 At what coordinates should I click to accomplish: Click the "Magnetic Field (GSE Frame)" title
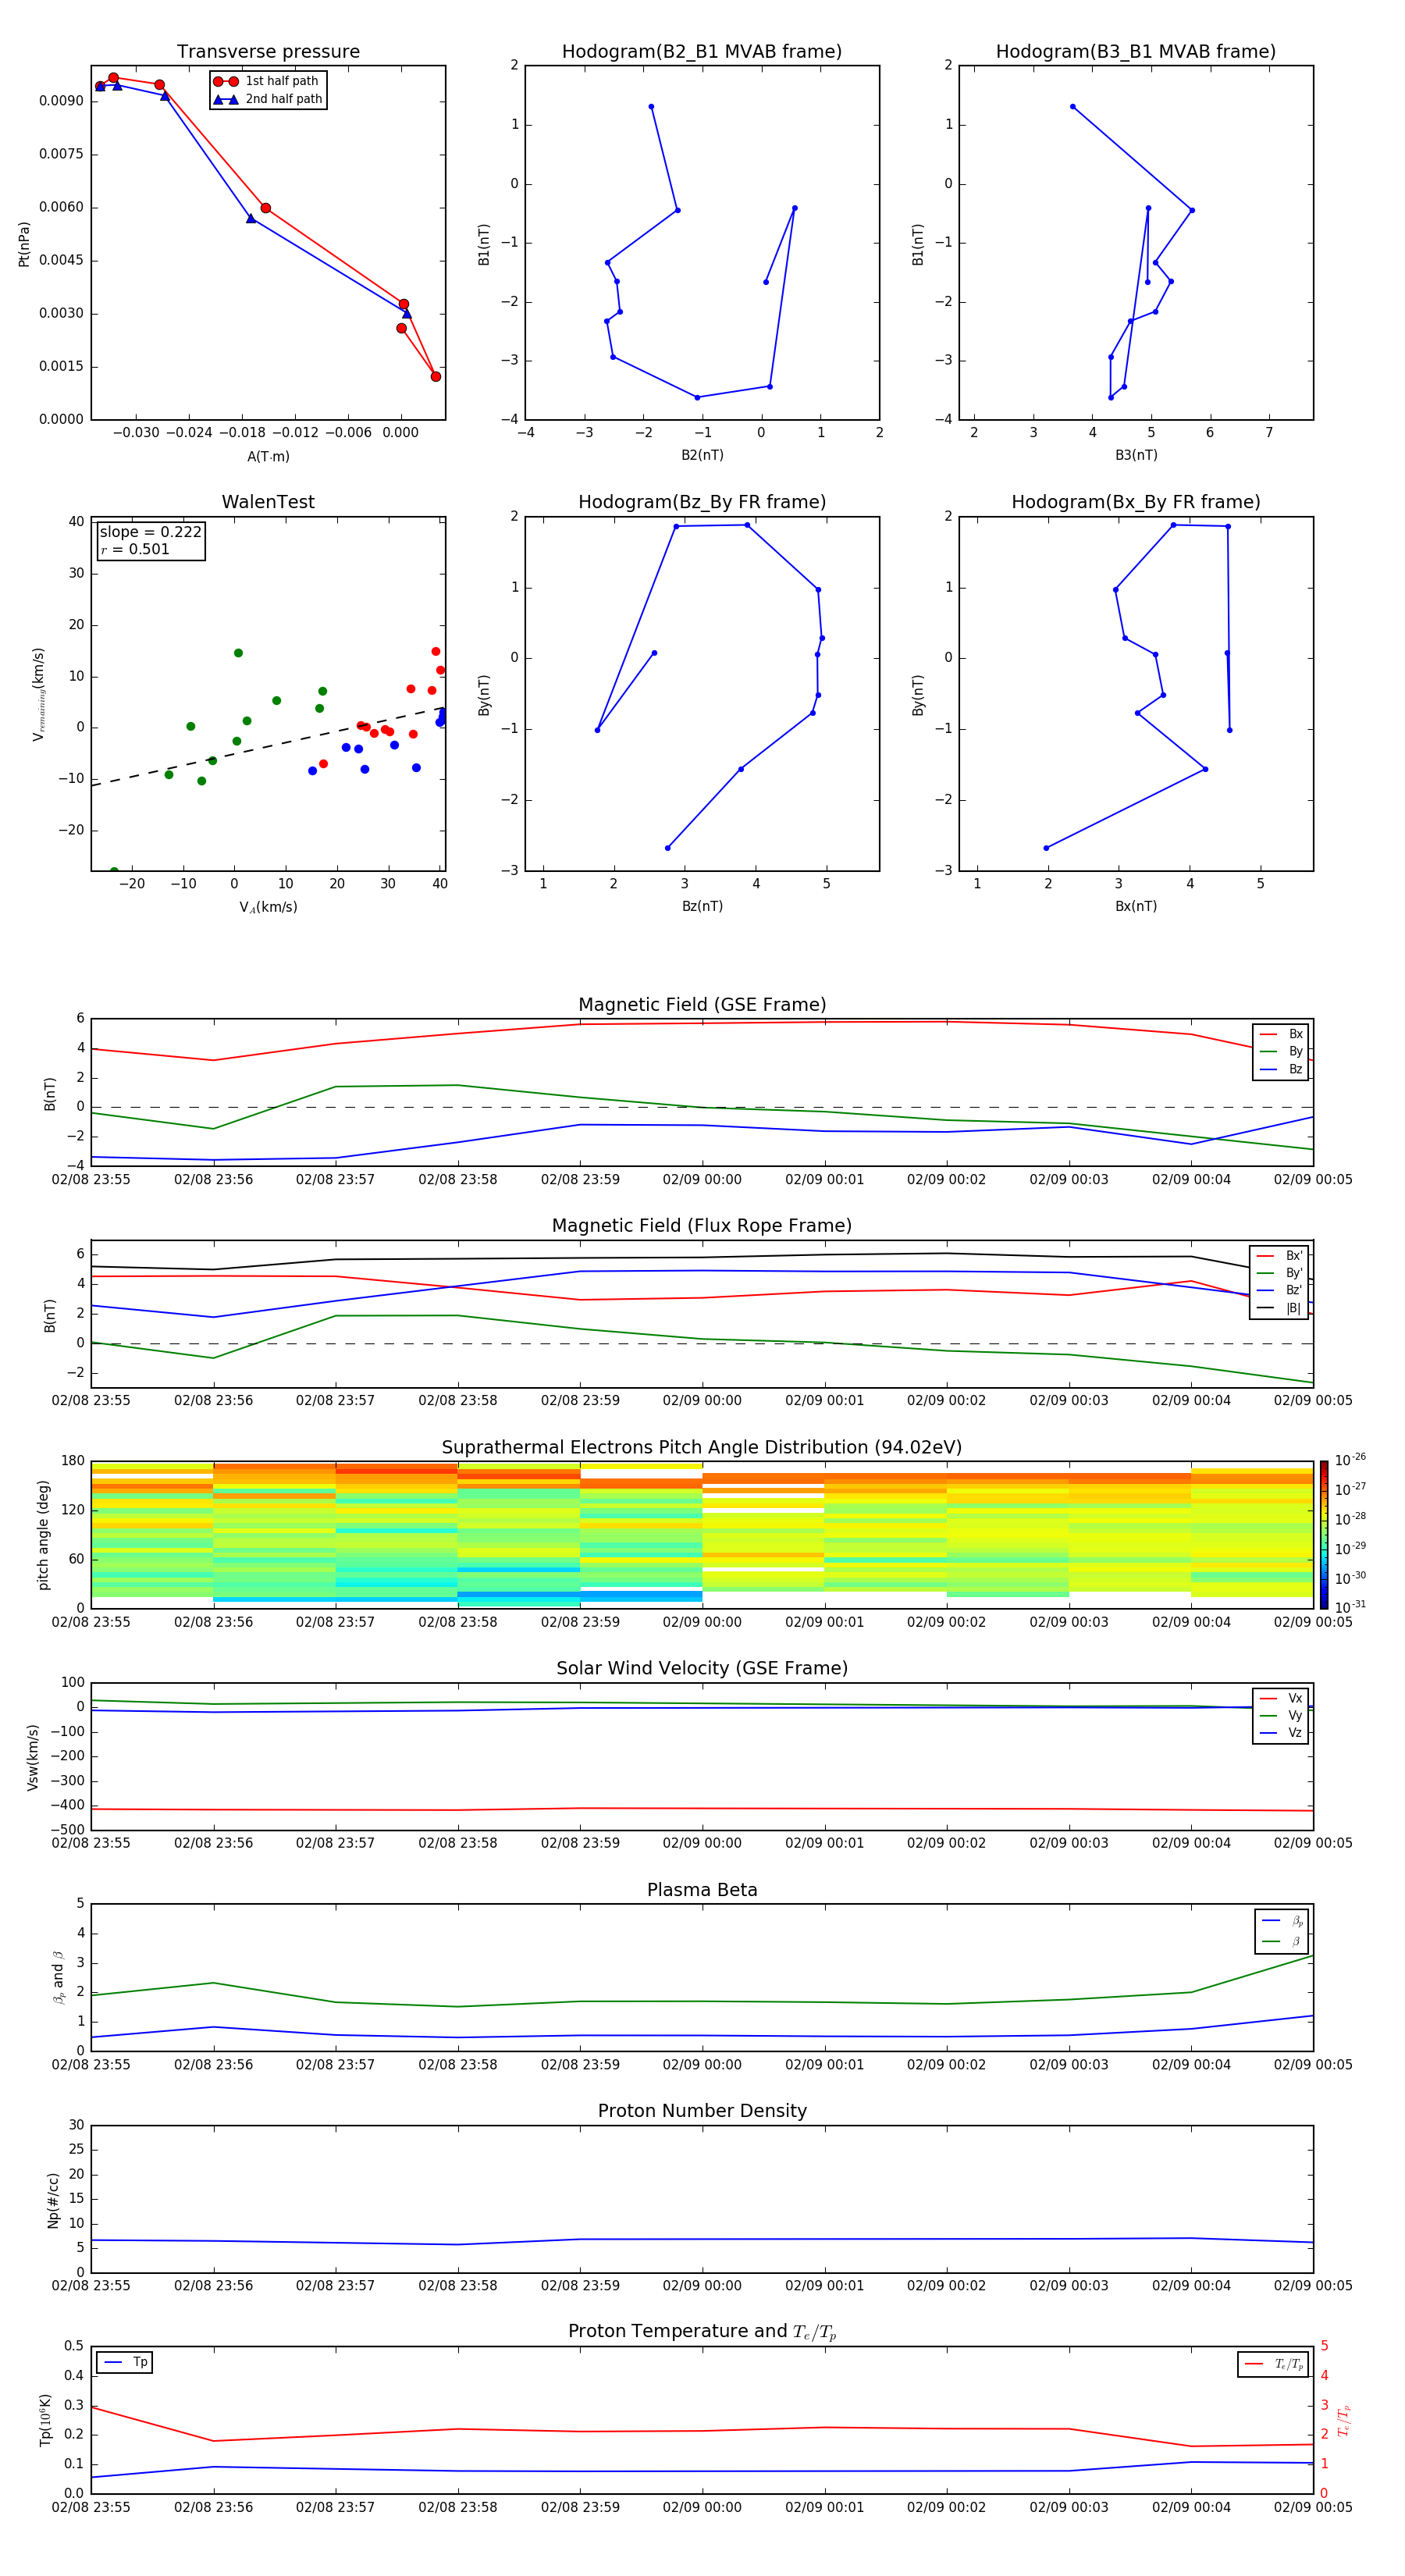702,1005
